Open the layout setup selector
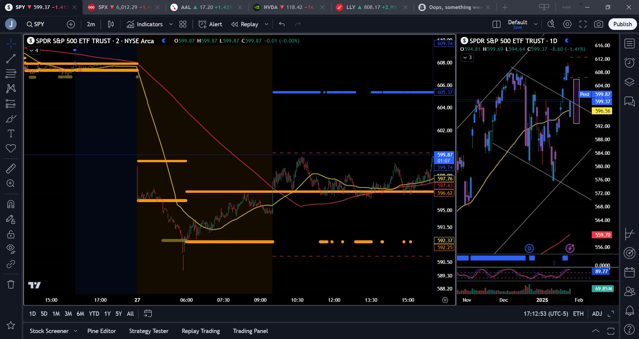The image size is (639, 339). (497, 24)
